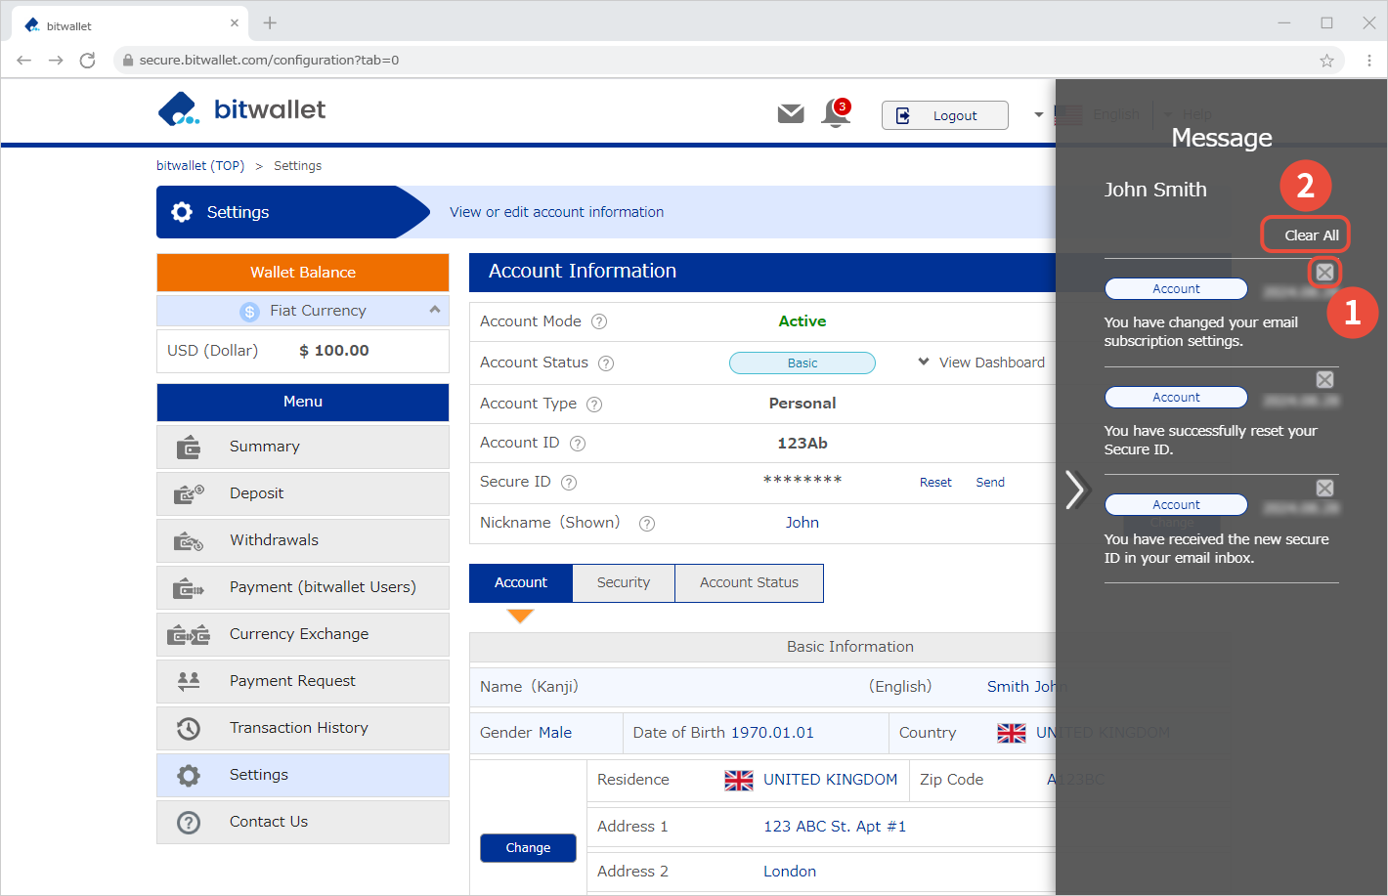The height and width of the screenshot is (896, 1388).
Task: Collapse the Message panel with the arrow
Action: [1076, 490]
